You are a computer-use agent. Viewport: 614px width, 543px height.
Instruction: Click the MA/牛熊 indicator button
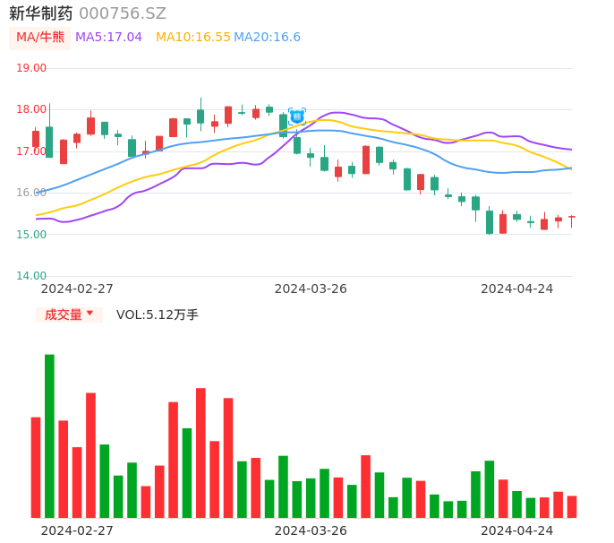[x=40, y=38]
